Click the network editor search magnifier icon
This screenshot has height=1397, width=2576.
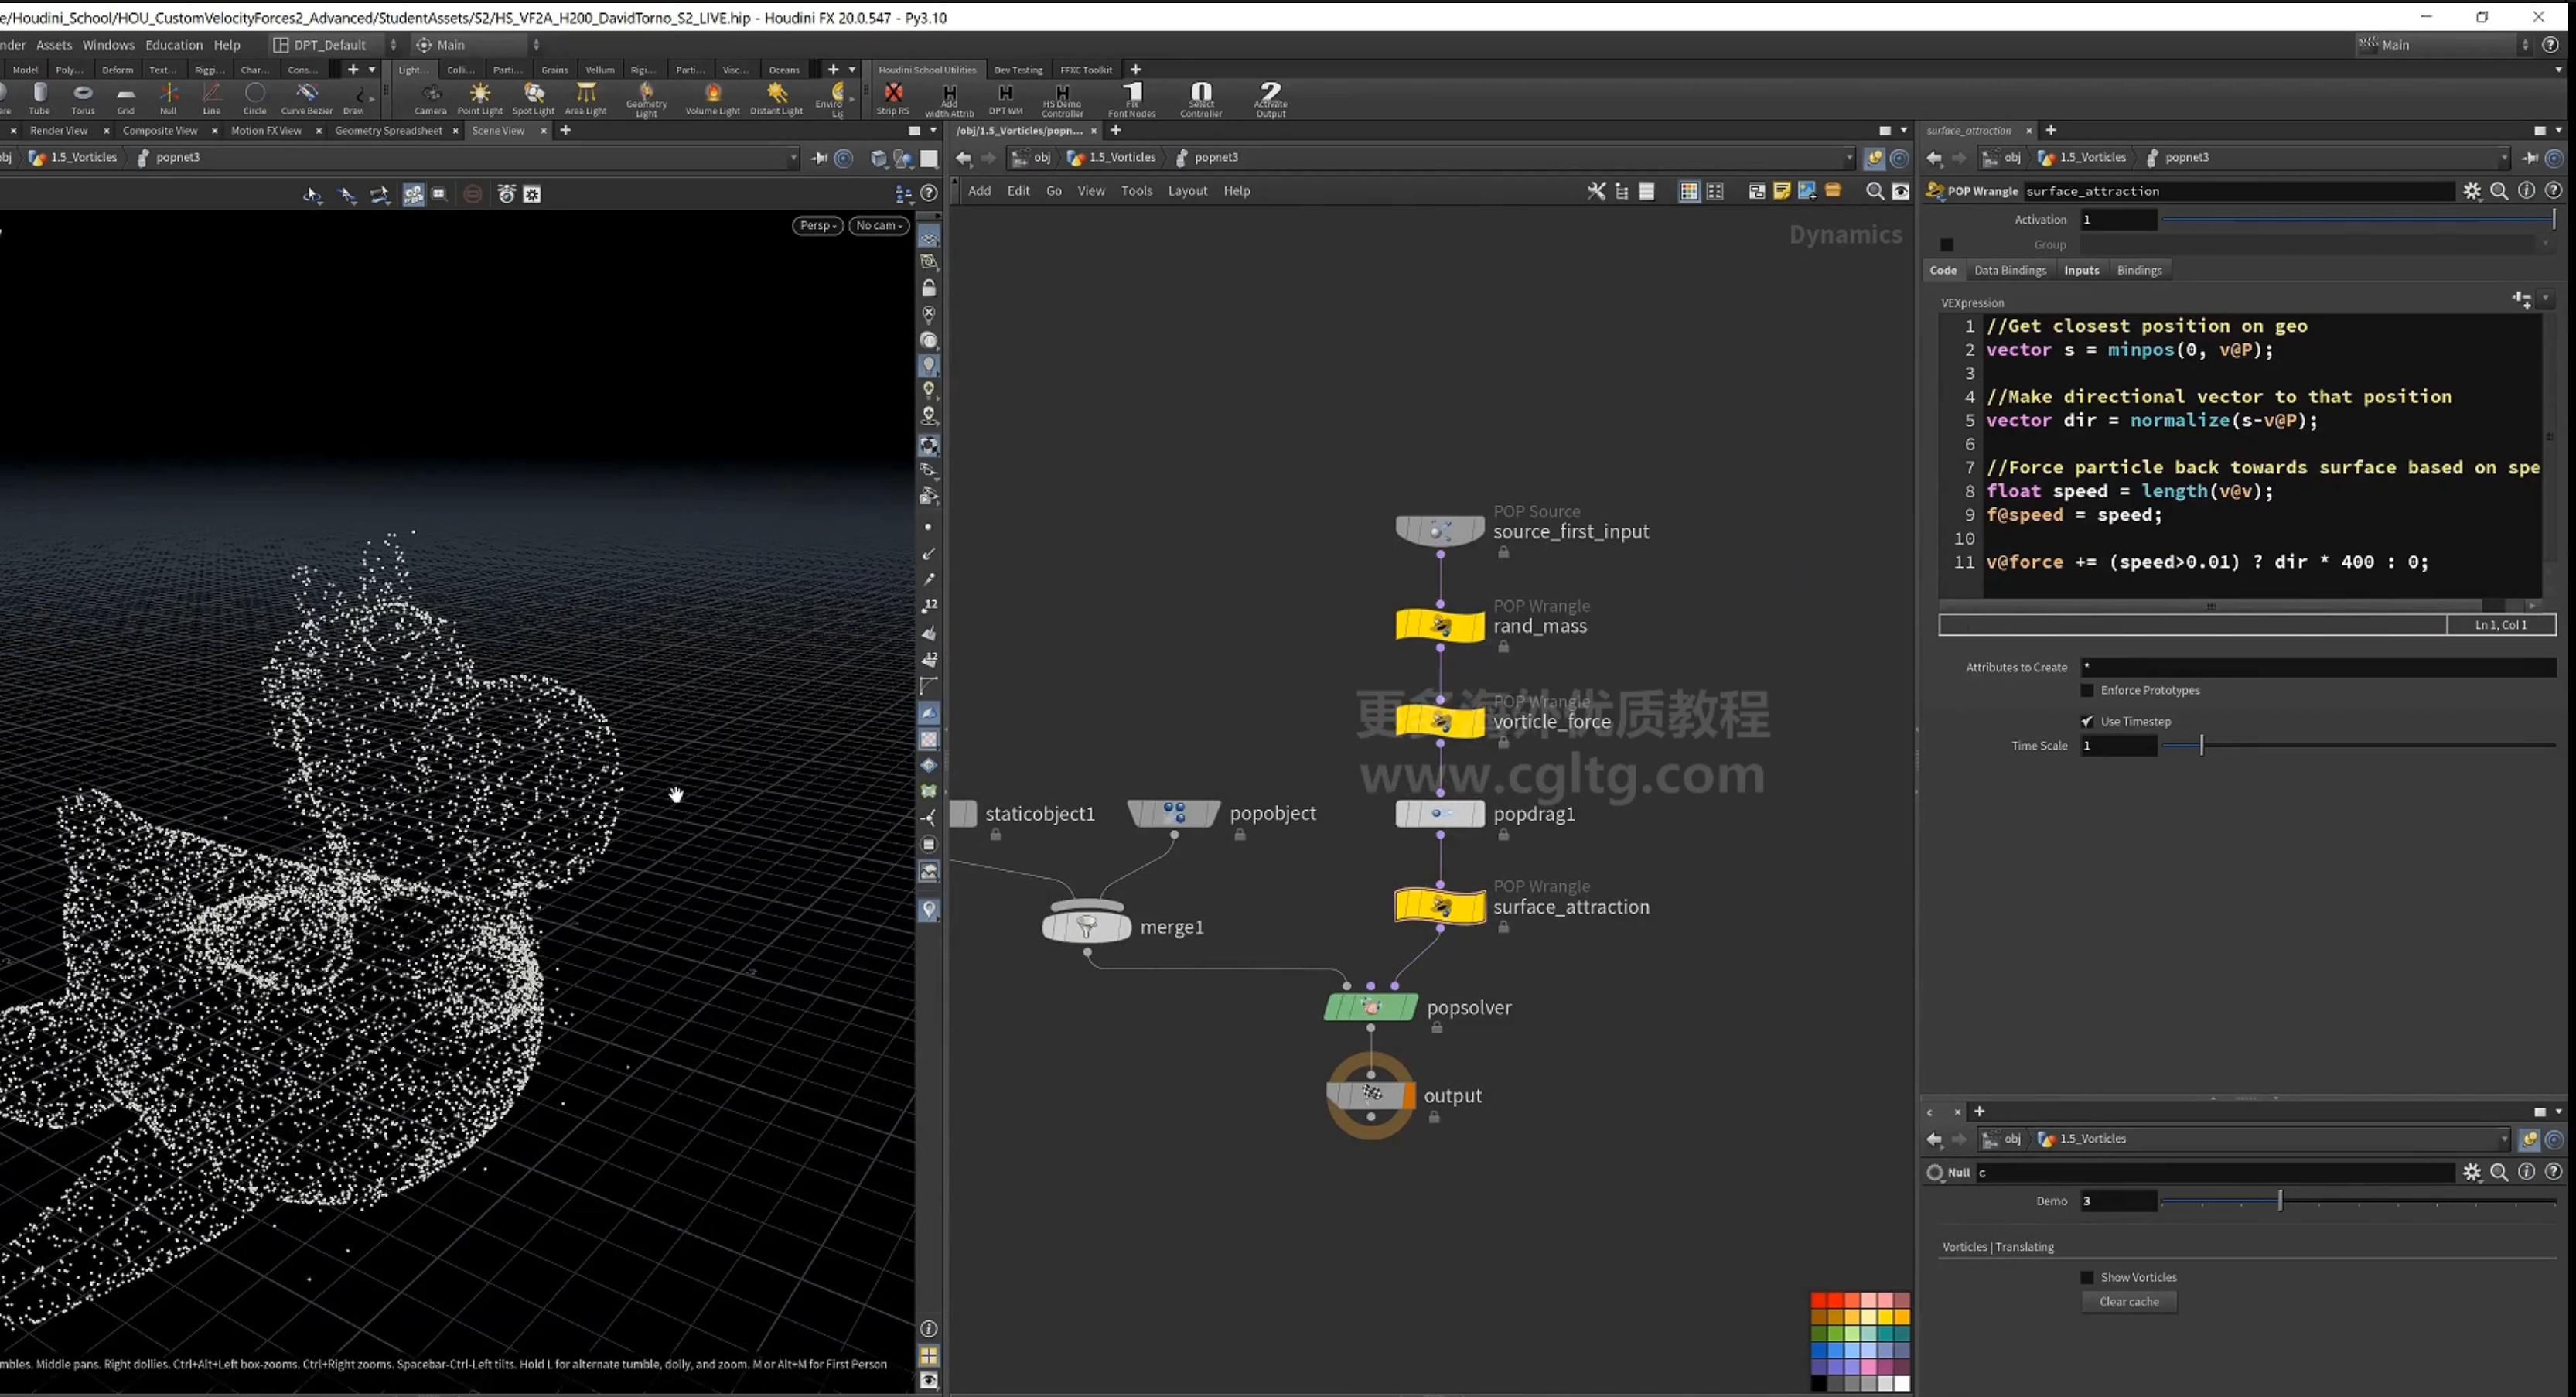click(1875, 191)
